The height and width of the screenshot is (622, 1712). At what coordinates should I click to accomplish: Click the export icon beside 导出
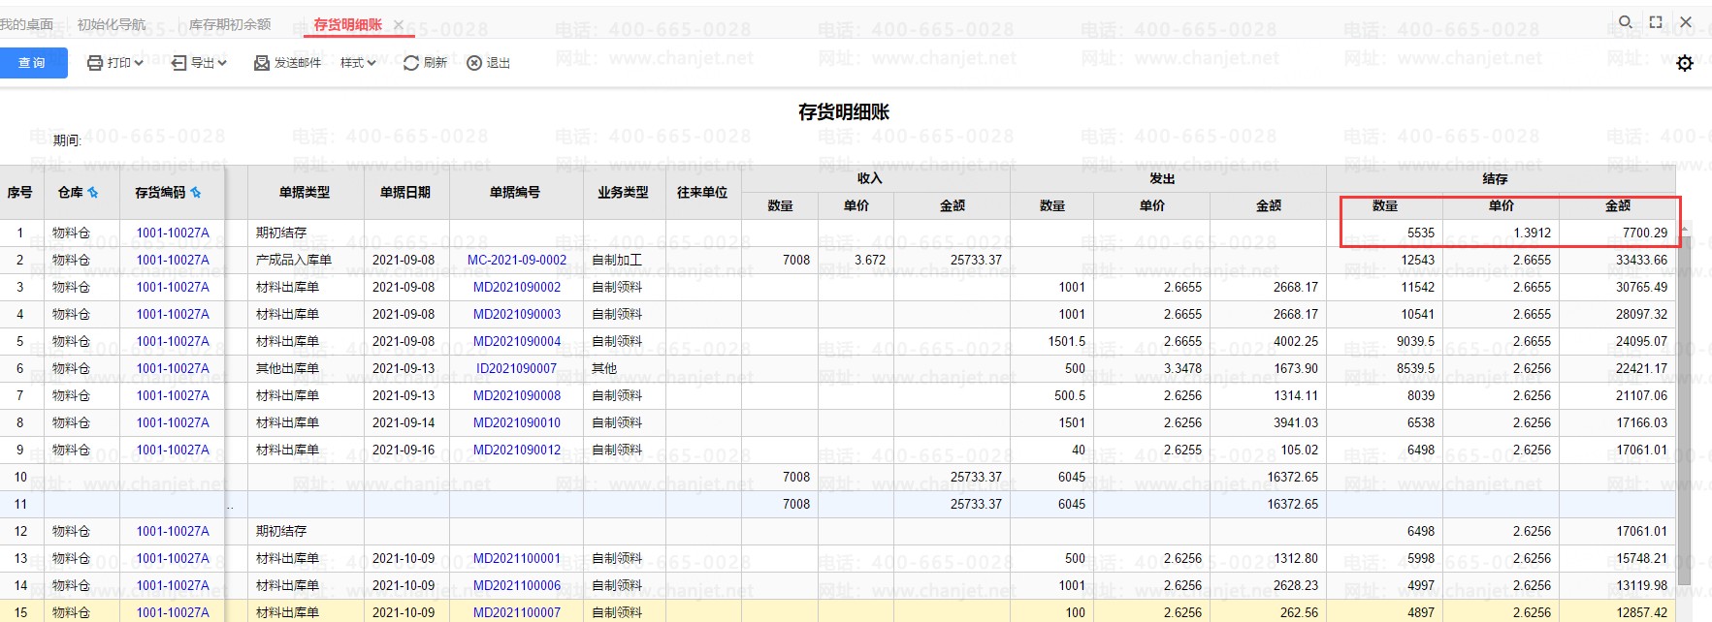(x=178, y=63)
